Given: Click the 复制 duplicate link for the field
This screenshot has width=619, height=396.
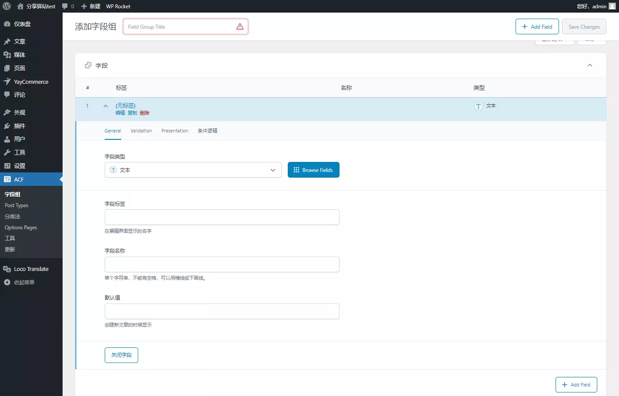Looking at the screenshot, I should [x=133, y=113].
